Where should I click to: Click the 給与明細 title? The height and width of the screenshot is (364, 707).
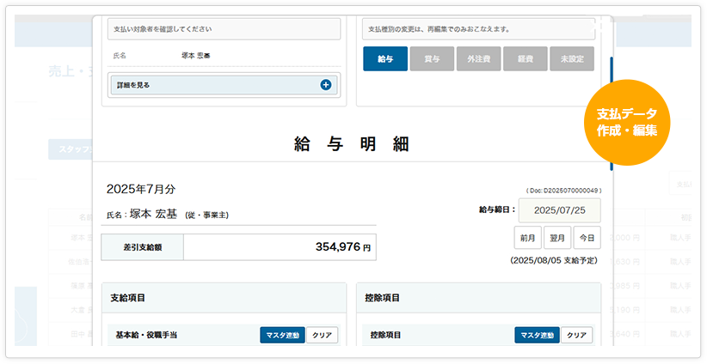point(352,144)
